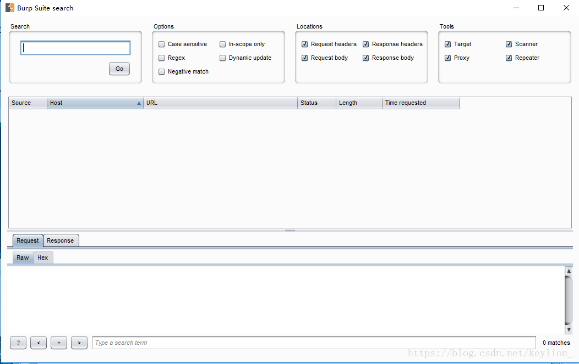Image resolution: width=579 pixels, height=364 pixels.
Task: Sort results by URL column
Action: pyautogui.click(x=221, y=103)
